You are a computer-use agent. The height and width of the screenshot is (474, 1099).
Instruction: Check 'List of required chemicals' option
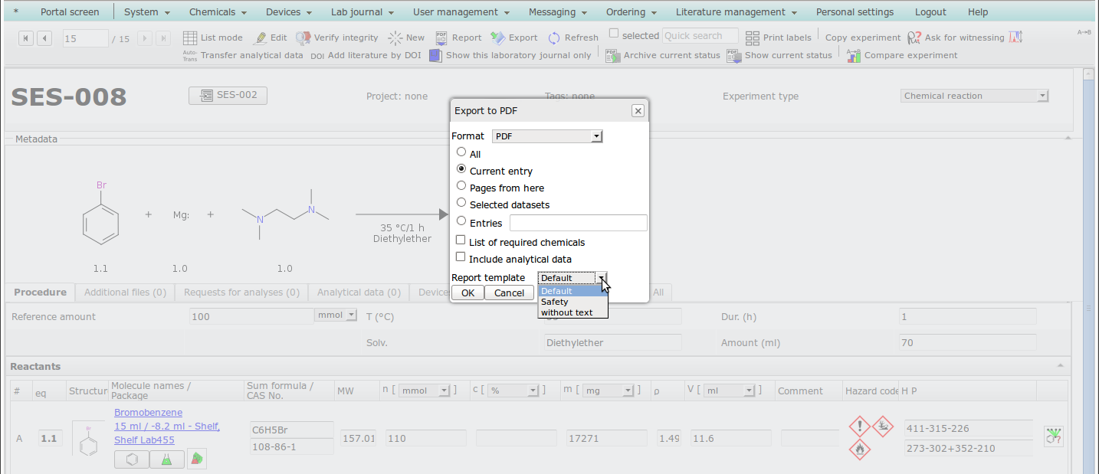461,241
